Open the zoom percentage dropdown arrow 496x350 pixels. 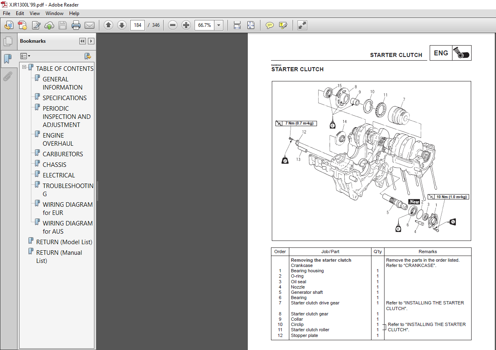(x=219, y=25)
